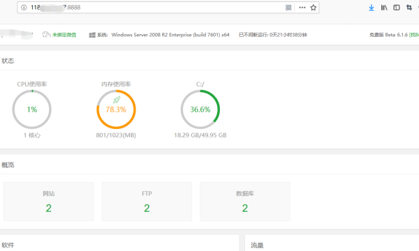Viewport: 419px width, 251px height.
Task: Click the WeChat icon beside 未绑定微信
Action: [x=47, y=35]
